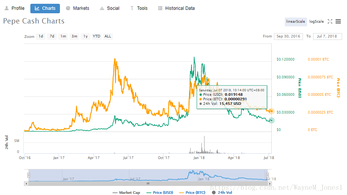
Task: Select the linearScale option
Action: 296,22
